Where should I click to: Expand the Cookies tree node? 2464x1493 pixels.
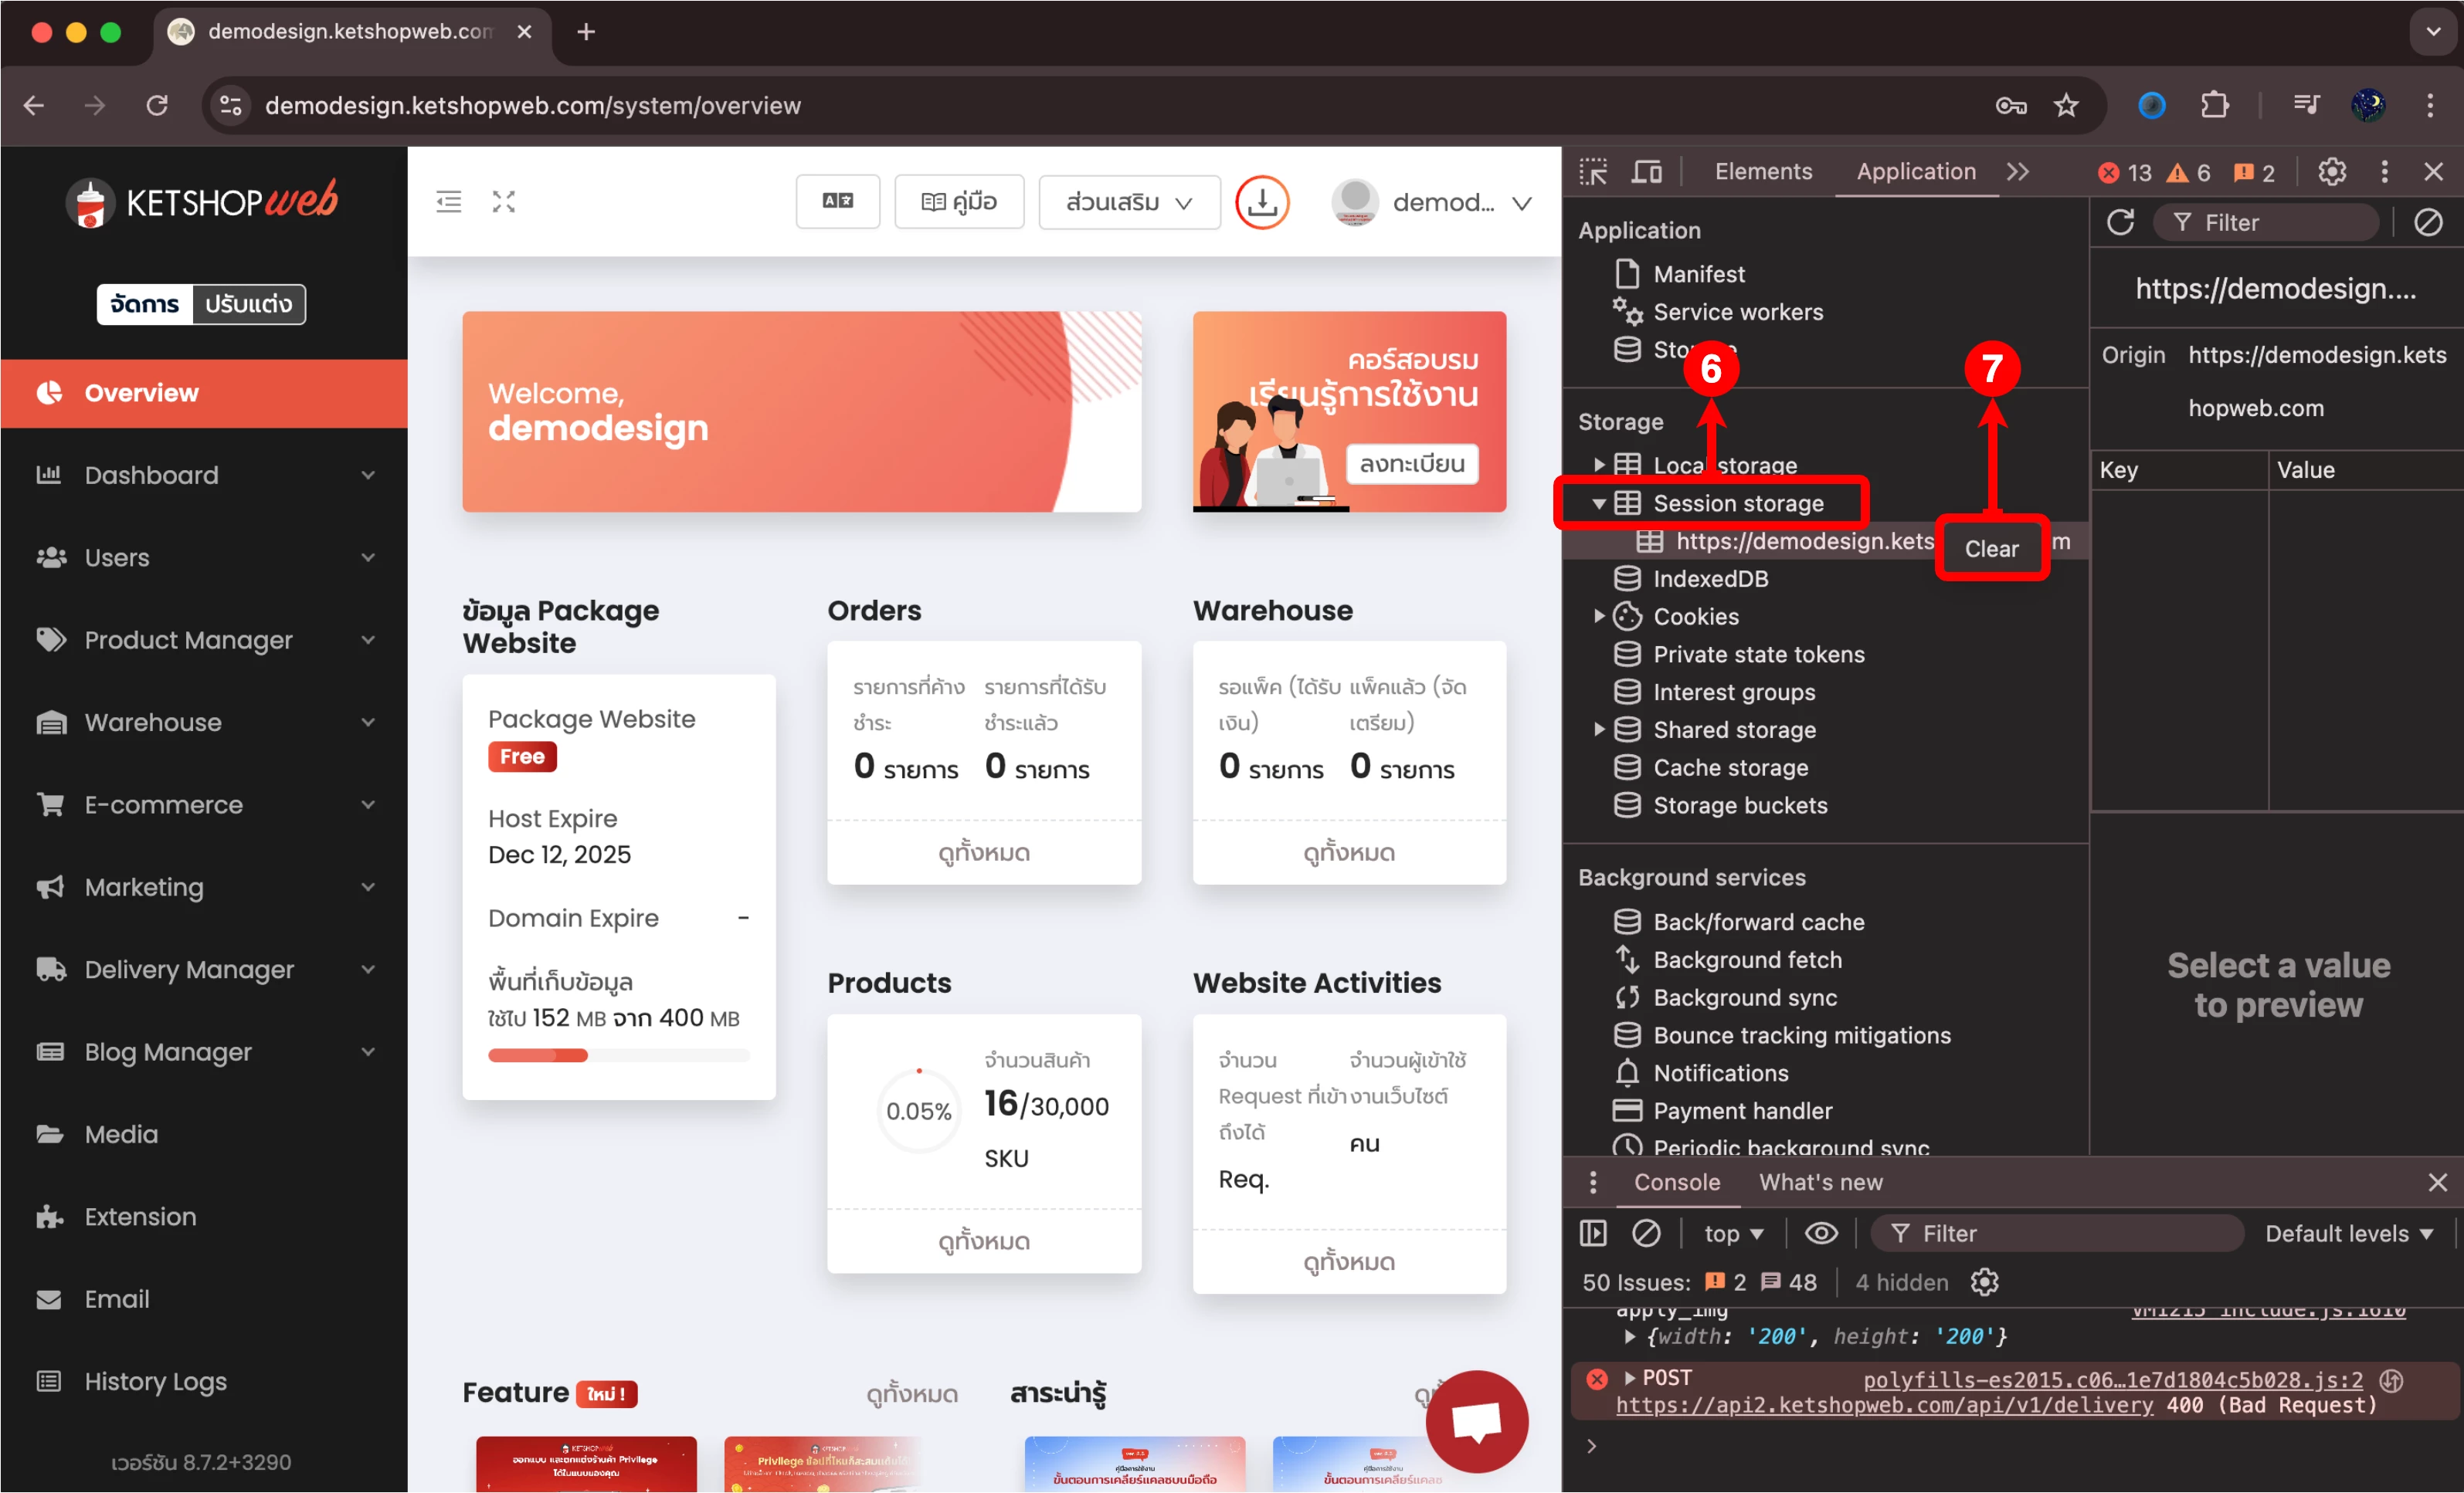point(1598,617)
